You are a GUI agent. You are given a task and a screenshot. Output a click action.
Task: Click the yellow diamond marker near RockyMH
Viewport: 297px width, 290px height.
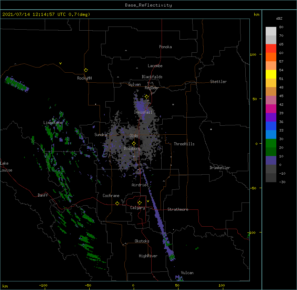coord(86,70)
